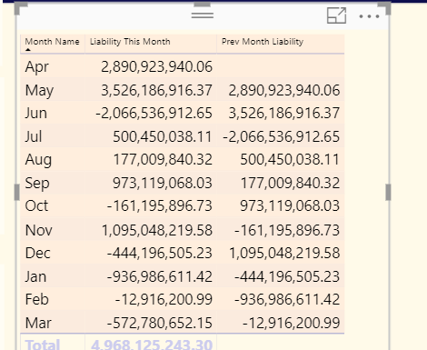Viewport: 427px width, 350px height.
Task: Click Sep's Liability This Month value 973,119,068.03
Action: 163,183
